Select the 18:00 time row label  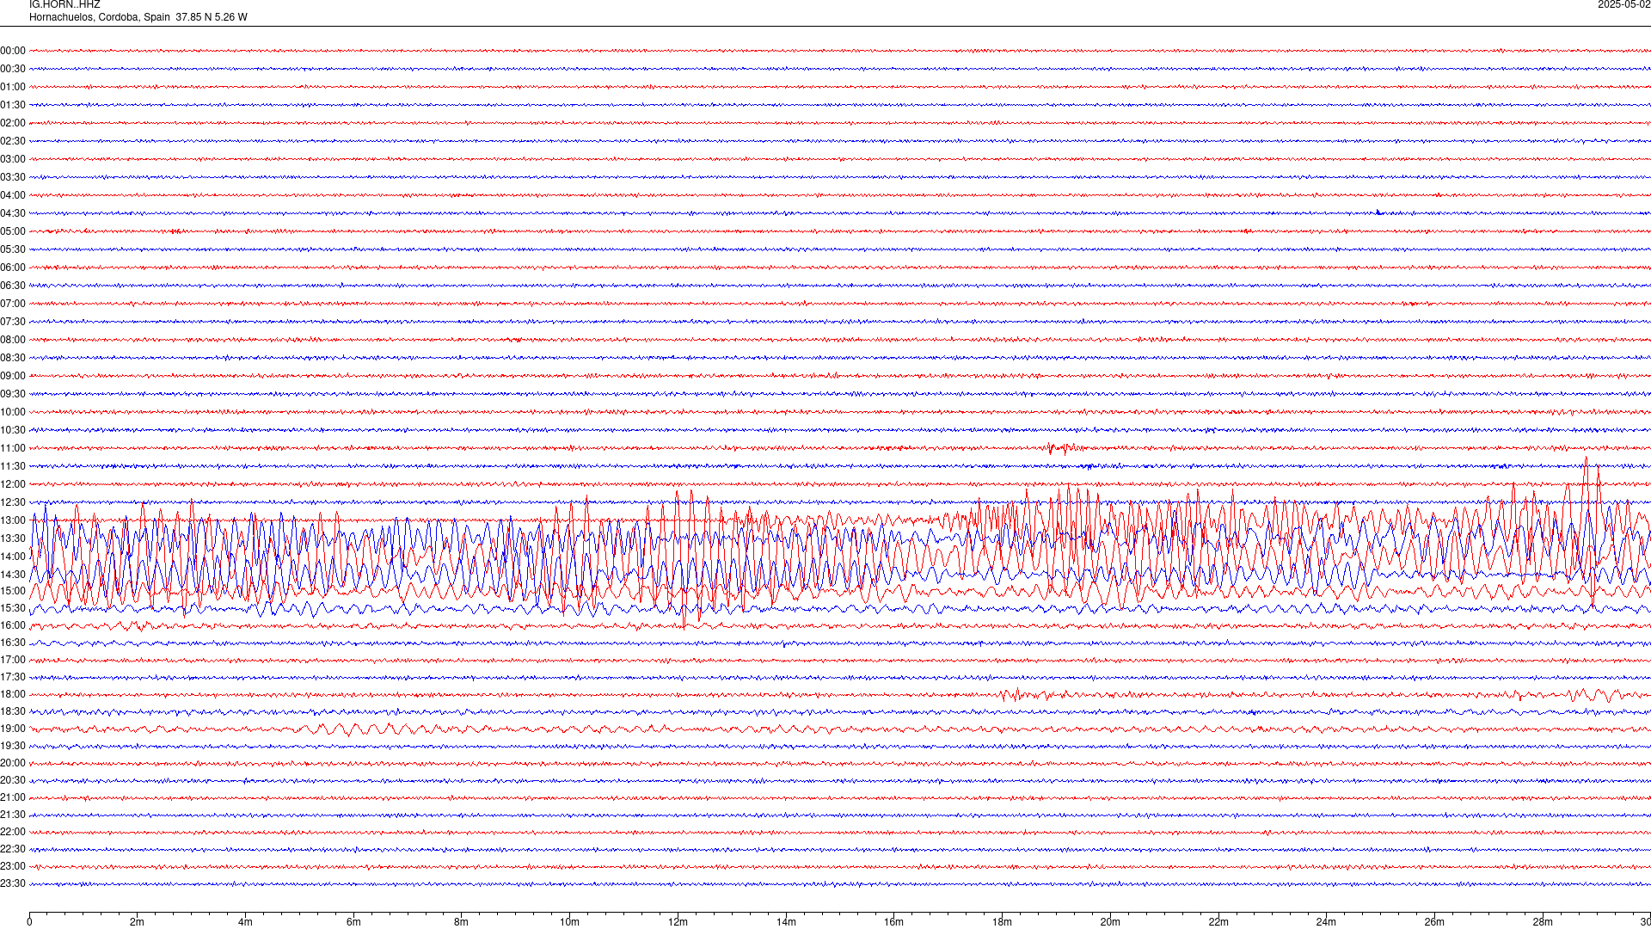(x=13, y=694)
